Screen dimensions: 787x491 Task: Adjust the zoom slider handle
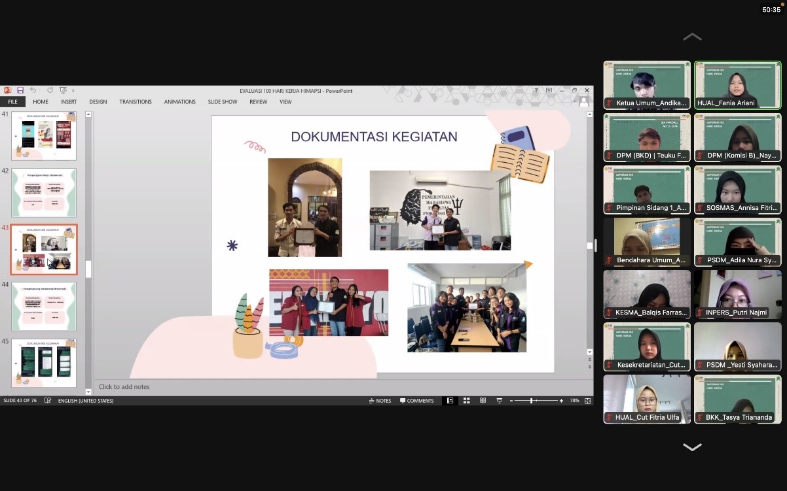(531, 401)
